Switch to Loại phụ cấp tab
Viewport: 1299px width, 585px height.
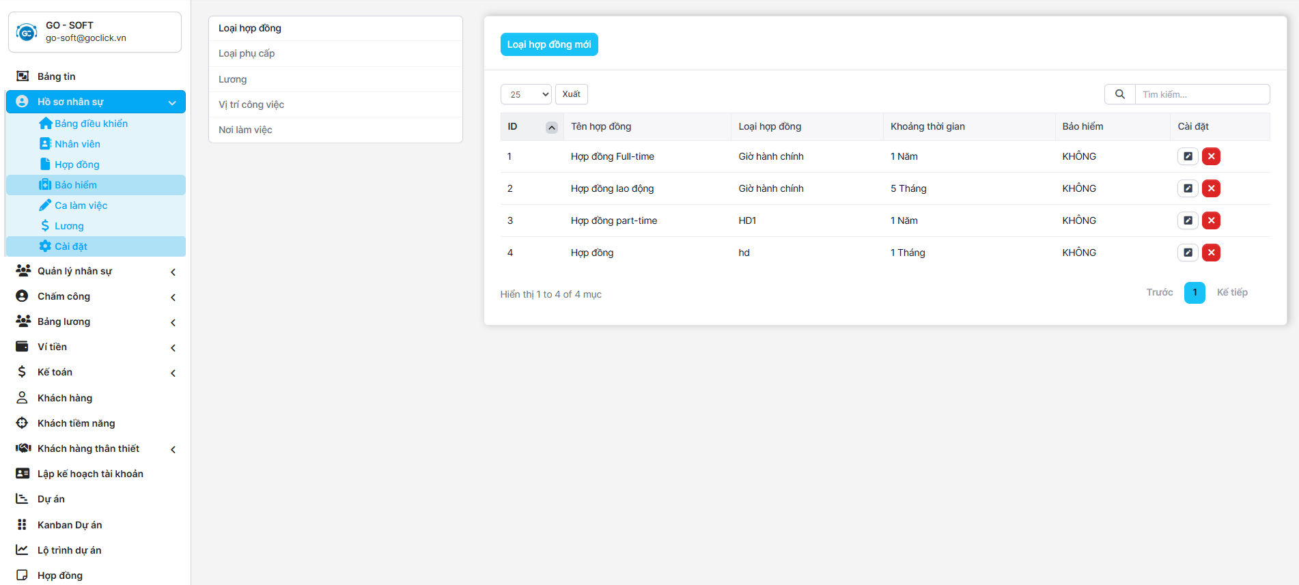coord(247,53)
